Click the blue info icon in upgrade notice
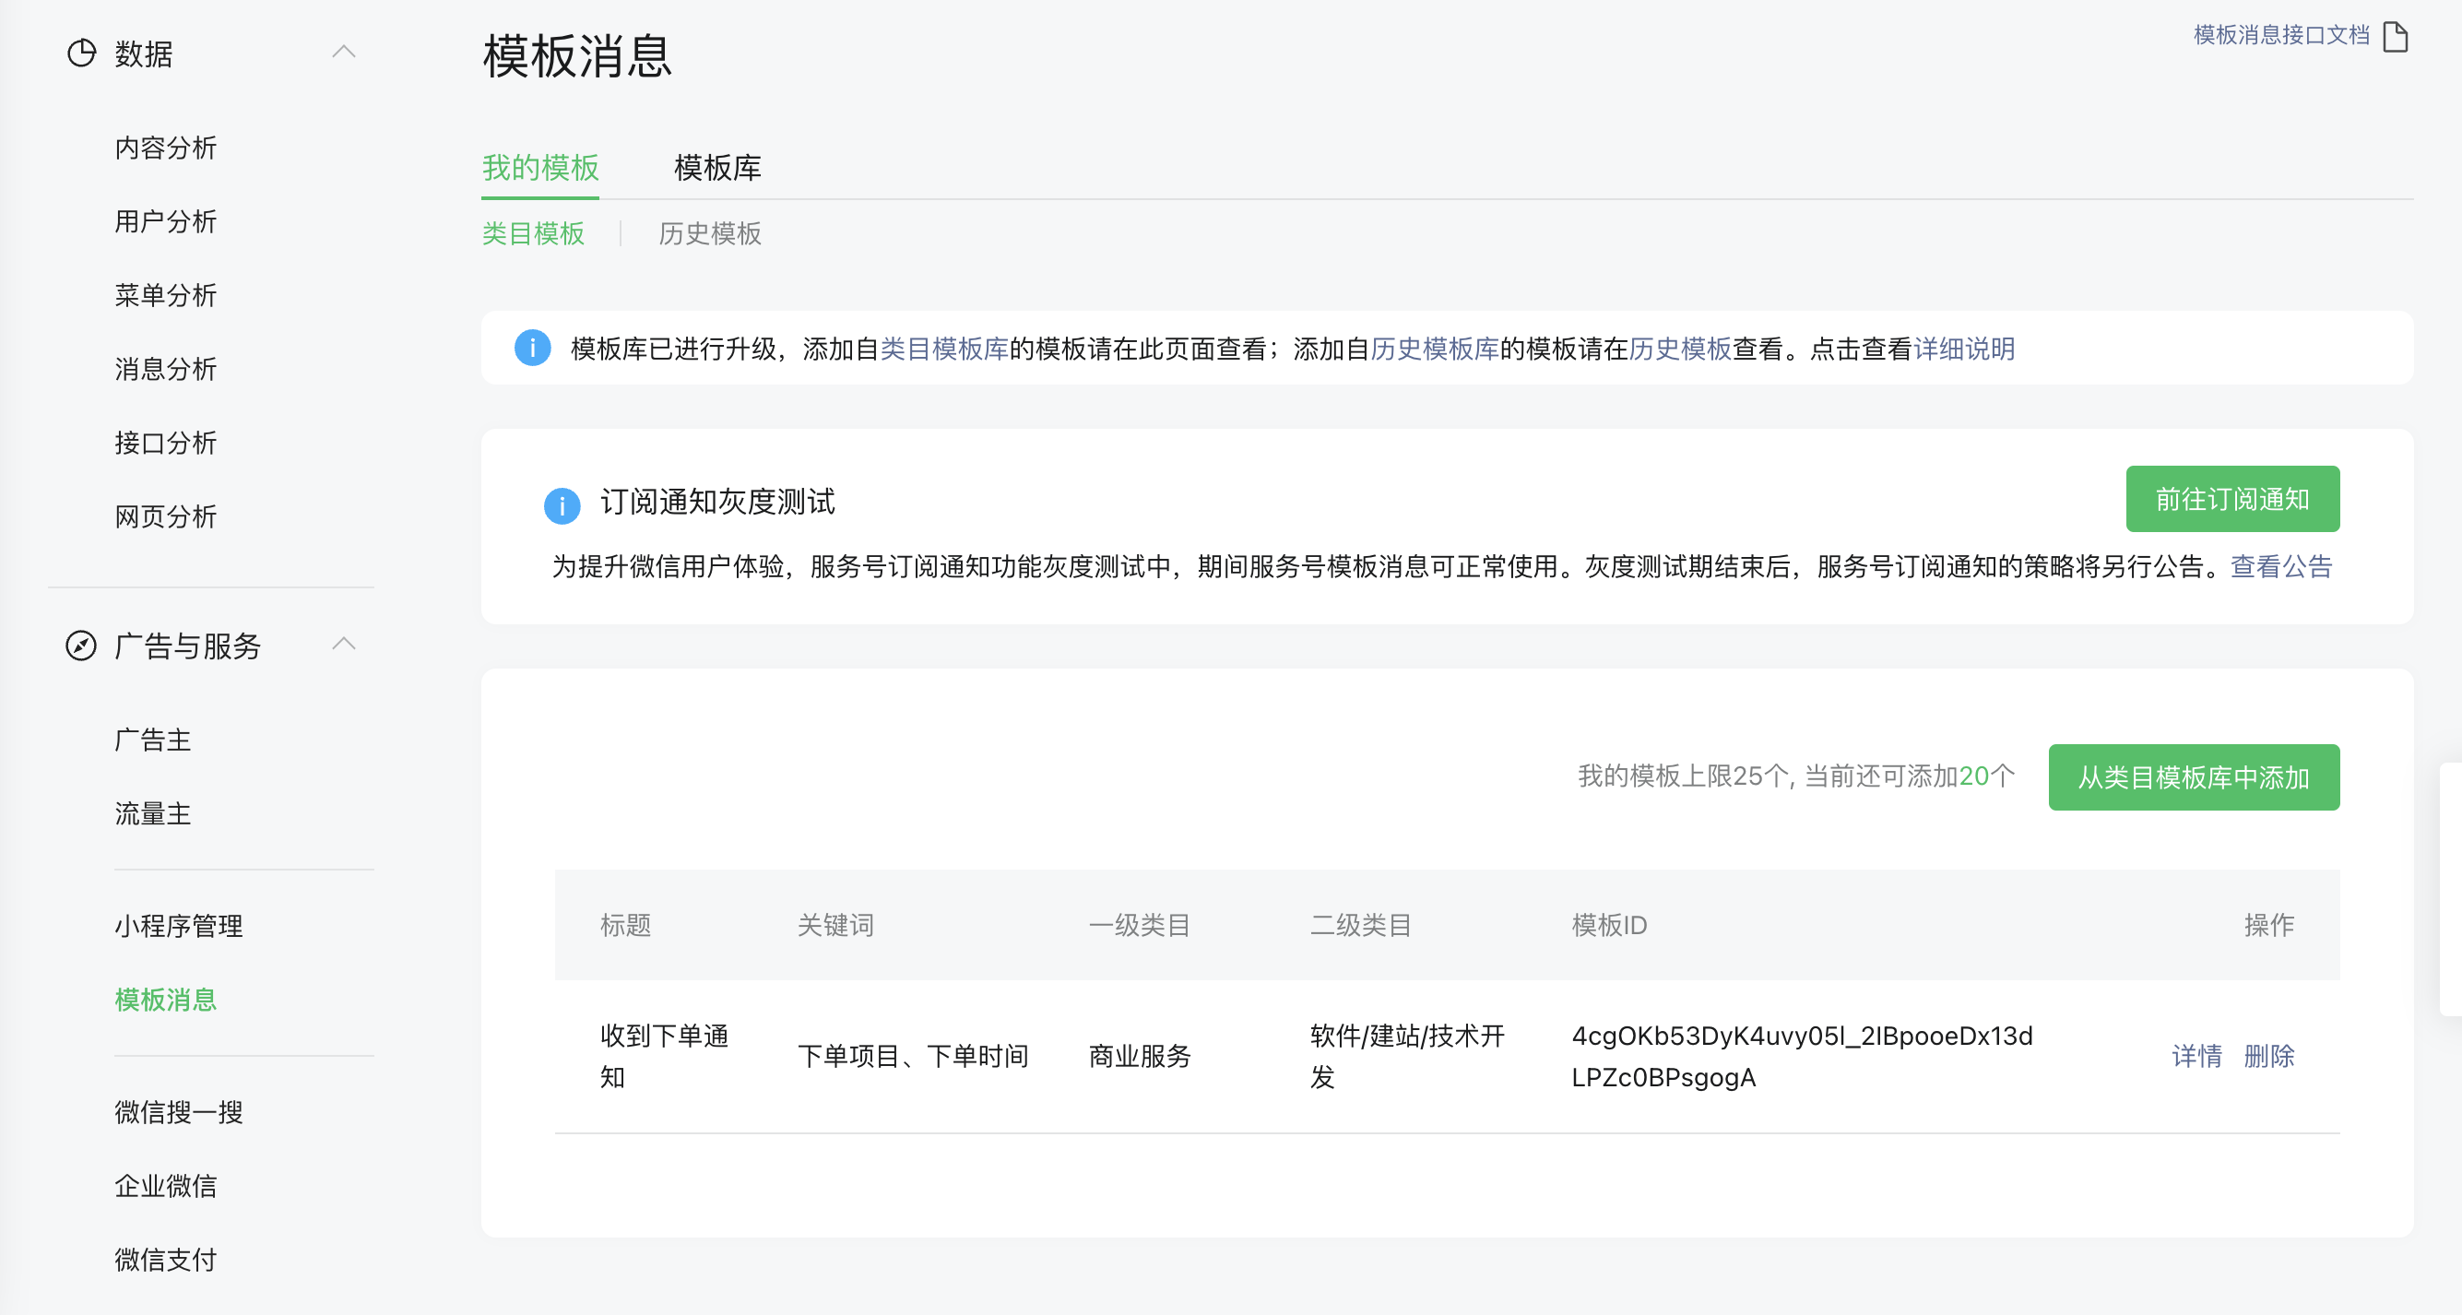2462x1315 pixels. click(x=532, y=348)
